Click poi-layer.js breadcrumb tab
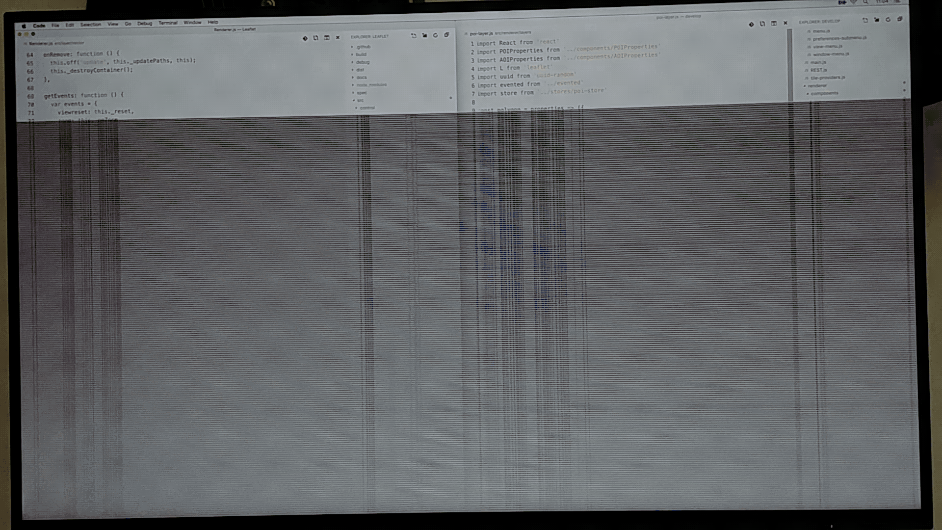This screenshot has height=530, width=942. coord(480,34)
